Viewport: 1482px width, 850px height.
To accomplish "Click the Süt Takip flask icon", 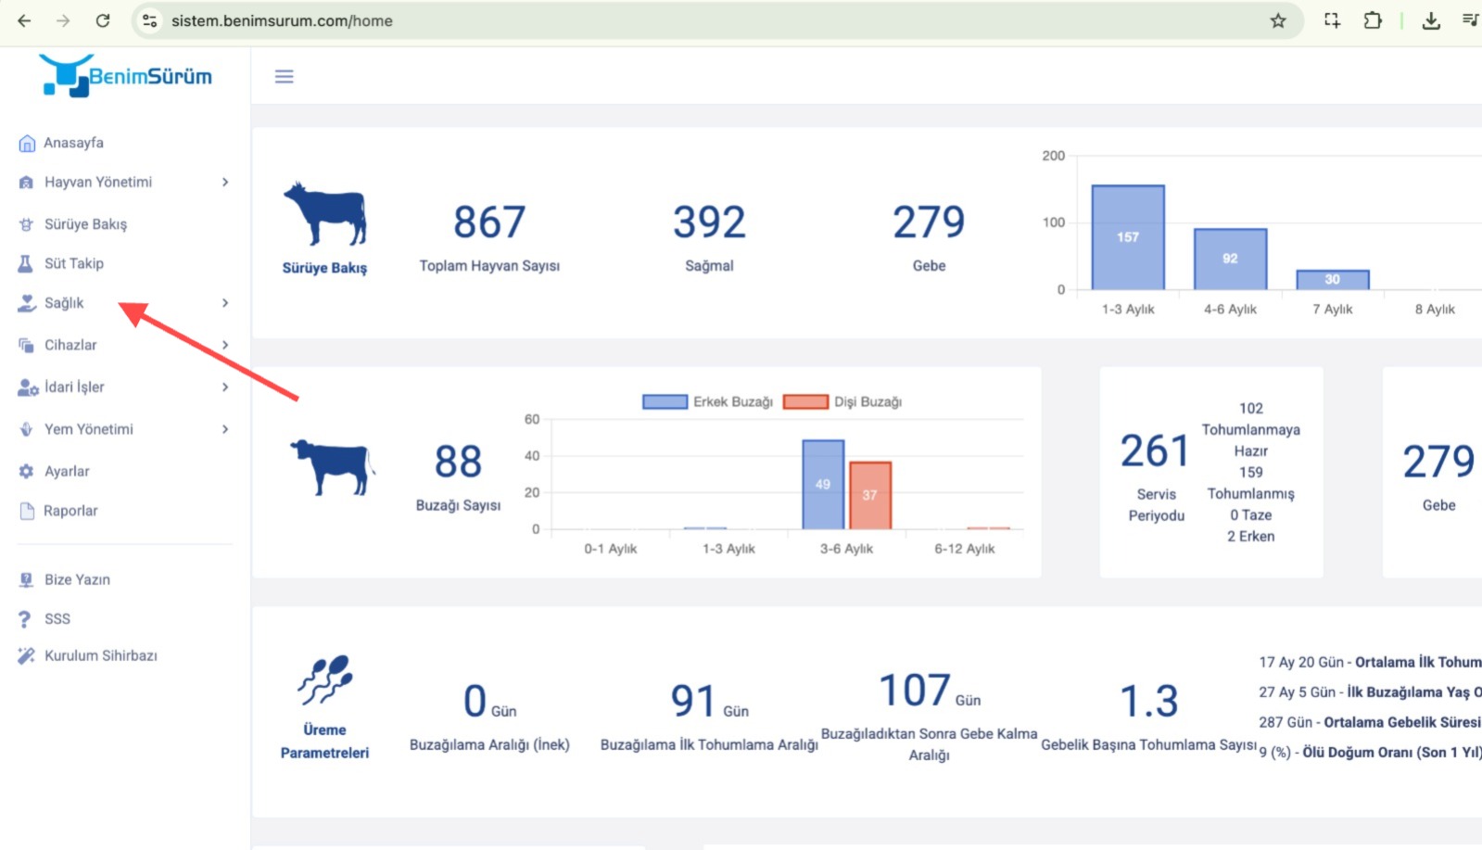I will 26,264.
